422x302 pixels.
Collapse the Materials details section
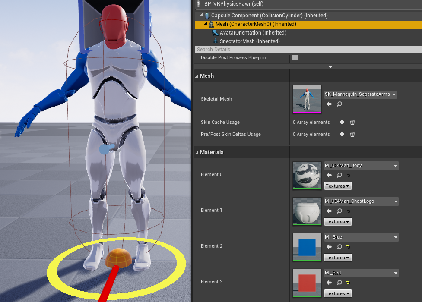coord(197,152)
